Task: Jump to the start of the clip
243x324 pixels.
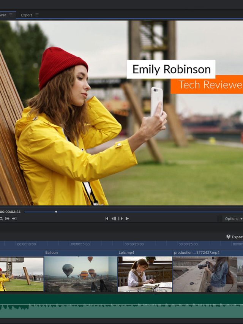Action: 107,218
